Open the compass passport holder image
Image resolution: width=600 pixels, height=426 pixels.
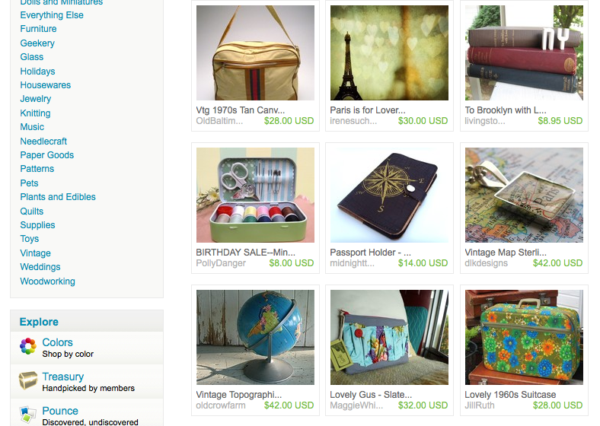pyautogui.click(x=389, y=195)
